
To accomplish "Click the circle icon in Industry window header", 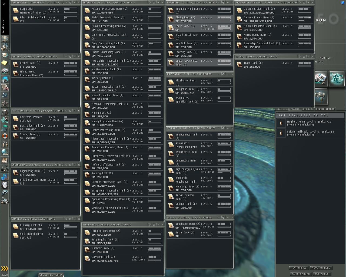I will (x=154, y=2).
